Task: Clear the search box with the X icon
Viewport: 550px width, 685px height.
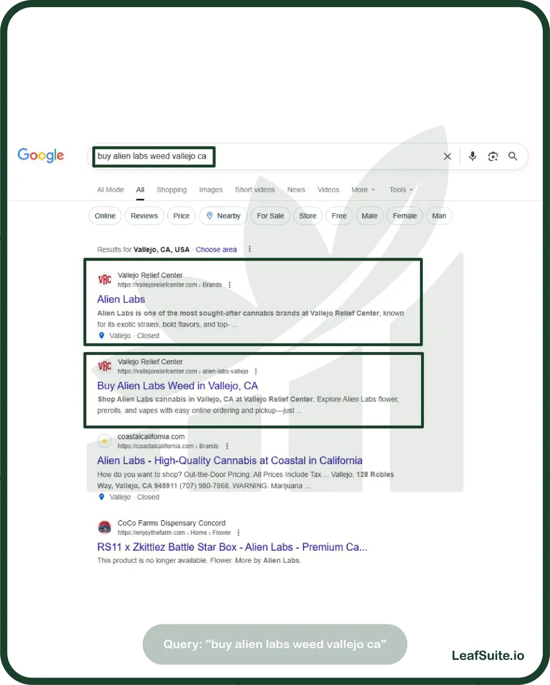Action: click(x=447, y=156)
